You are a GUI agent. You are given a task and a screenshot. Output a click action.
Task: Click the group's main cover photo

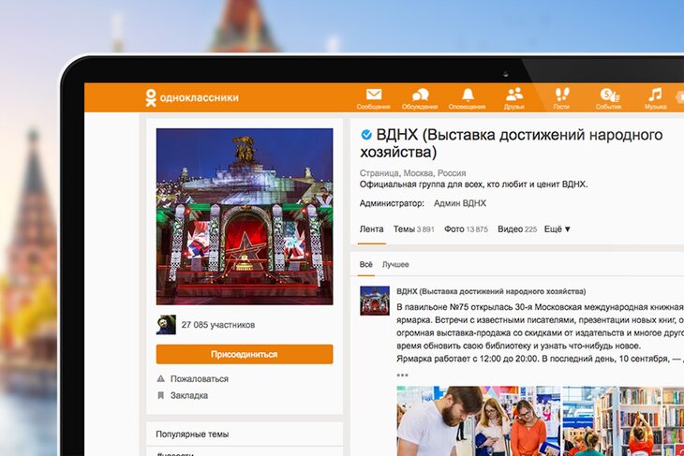(244, 215)
